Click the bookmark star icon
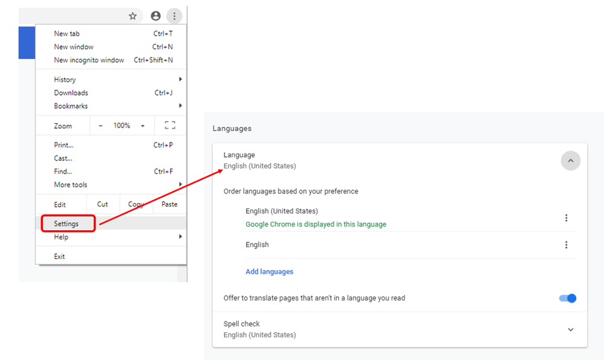 click(132, 16)
